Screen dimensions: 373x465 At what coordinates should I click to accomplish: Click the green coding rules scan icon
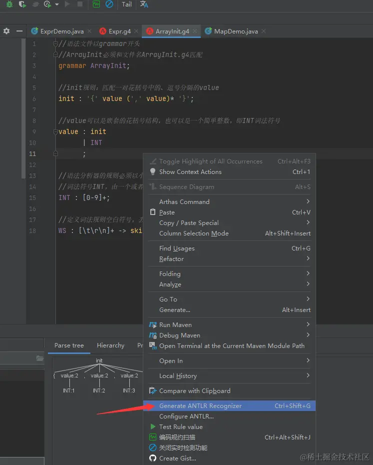coord(96,4)
